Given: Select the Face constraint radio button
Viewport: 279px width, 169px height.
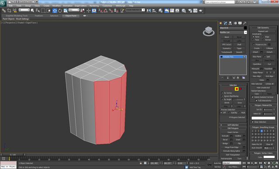Looking at the screenshot, I should click(x=253, y=40).
